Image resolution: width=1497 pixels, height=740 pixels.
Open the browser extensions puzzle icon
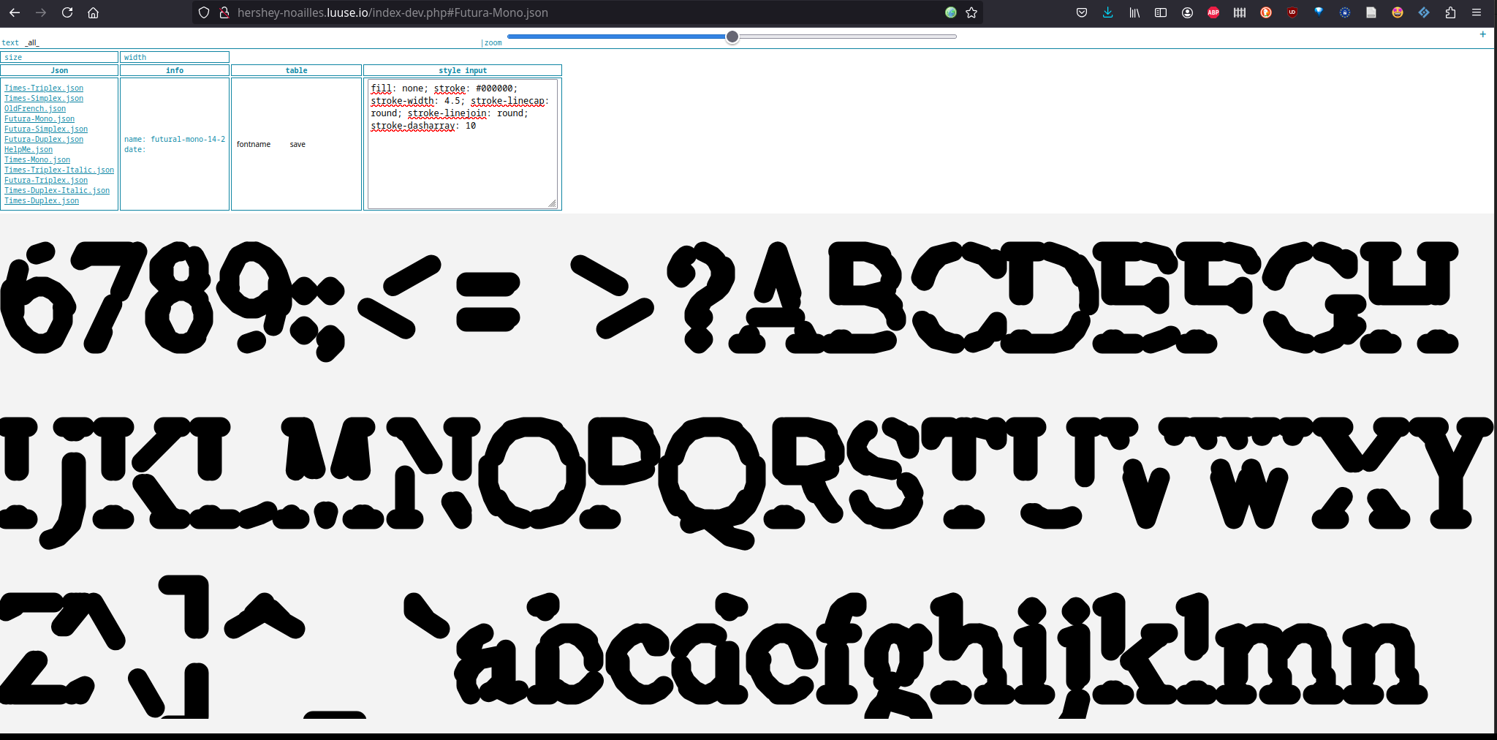click(1450, 12)
